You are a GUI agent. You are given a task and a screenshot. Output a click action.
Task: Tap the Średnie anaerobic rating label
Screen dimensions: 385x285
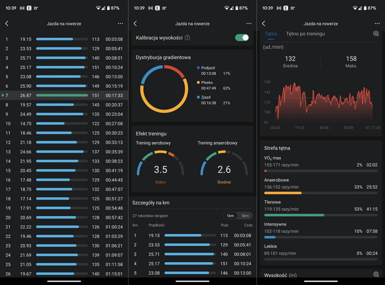tap(224, 182)
